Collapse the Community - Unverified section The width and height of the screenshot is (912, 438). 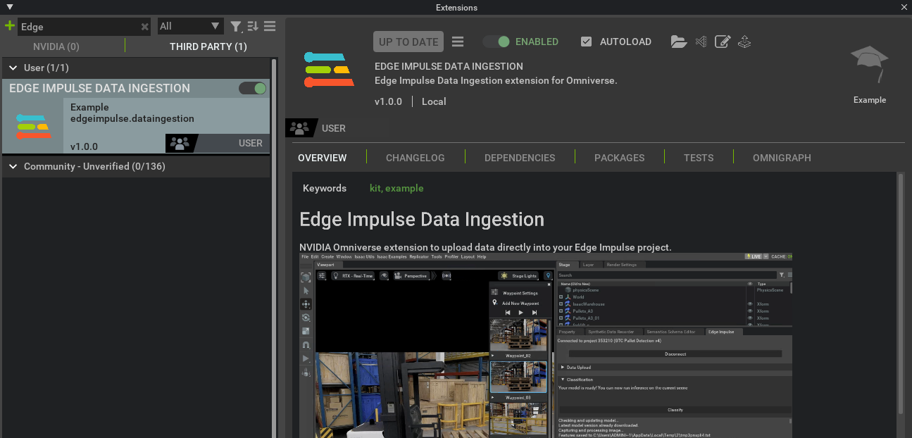[13, 166]
